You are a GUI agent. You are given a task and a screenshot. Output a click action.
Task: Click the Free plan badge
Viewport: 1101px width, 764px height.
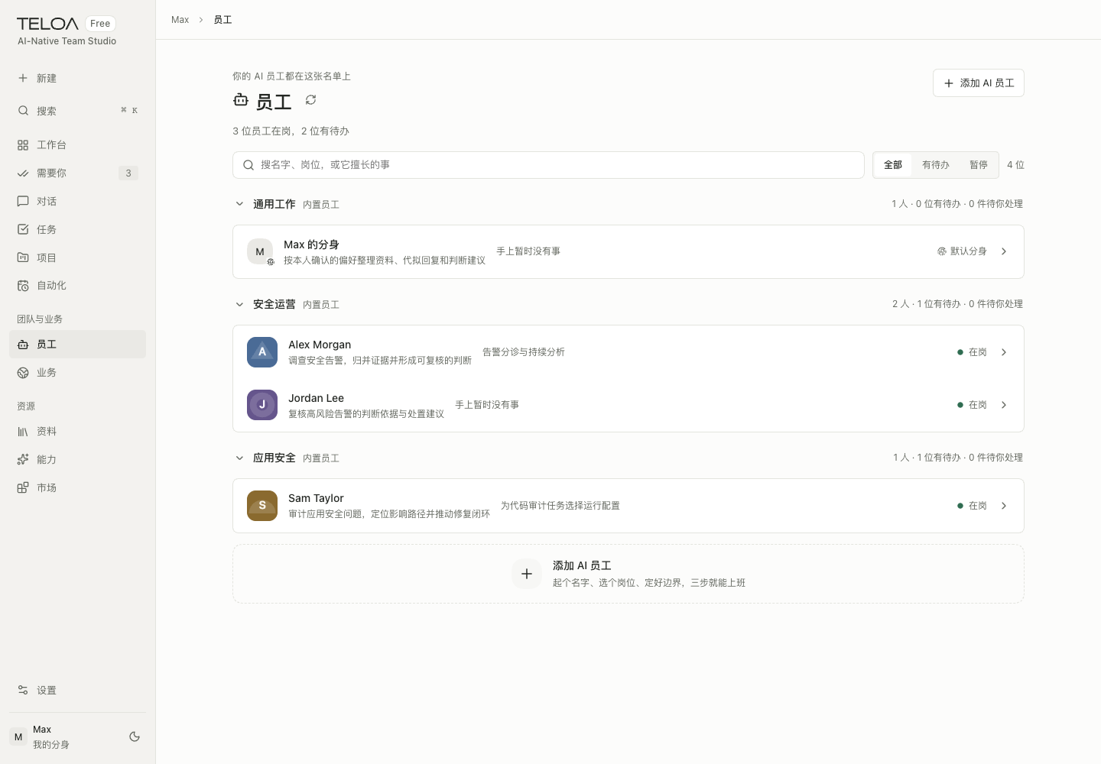point(100,24)
